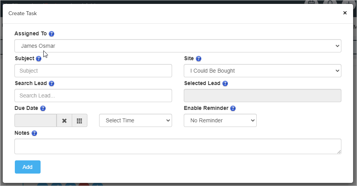Screen dimensions: 357x186
Task: Open the Assigned To dropdown
Action: pyautogui.click(x=178, y=46)
